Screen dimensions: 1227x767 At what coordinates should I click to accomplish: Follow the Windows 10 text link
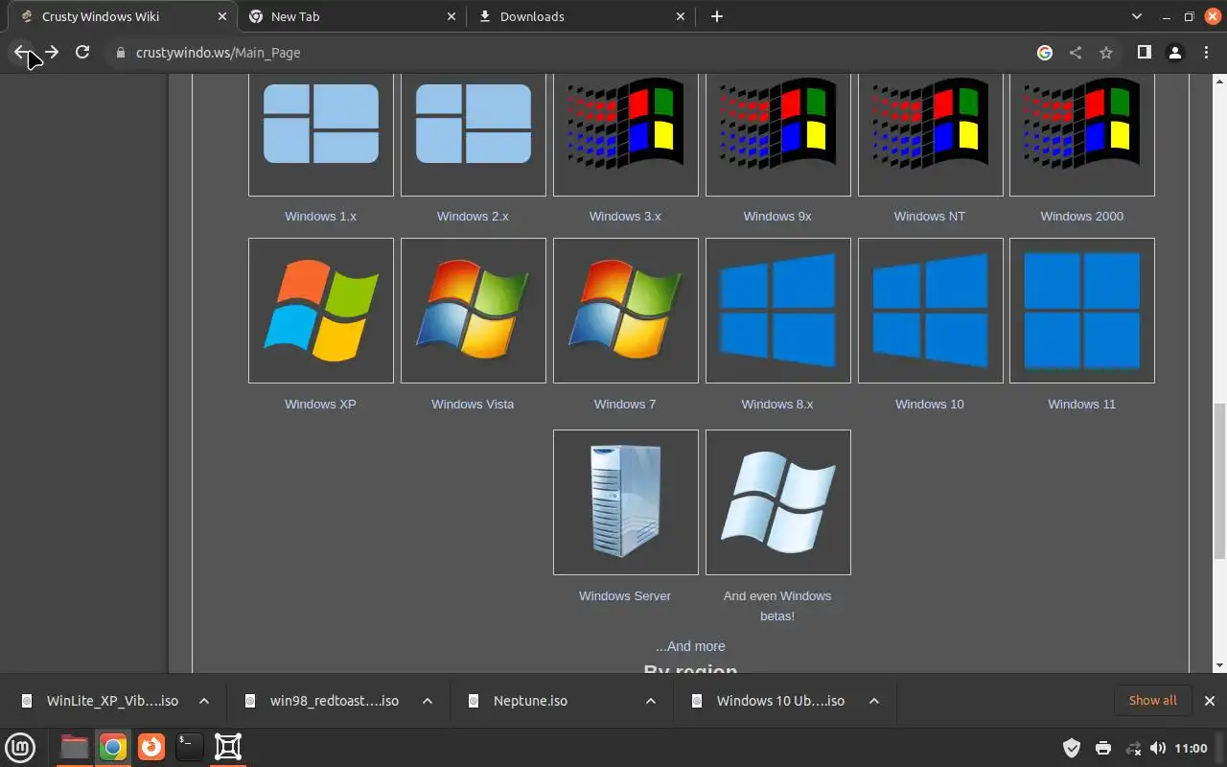coord(930,405)
